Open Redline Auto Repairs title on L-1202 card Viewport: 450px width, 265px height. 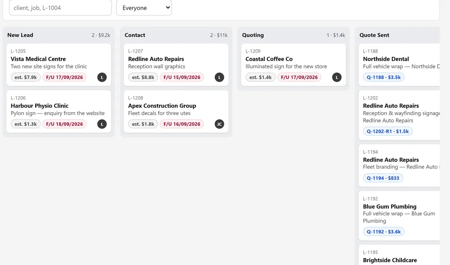pos(391,105)
